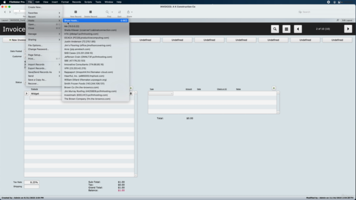Select host Sheila Kliewer
356x200 pixels.
click(x=95, y=30)
